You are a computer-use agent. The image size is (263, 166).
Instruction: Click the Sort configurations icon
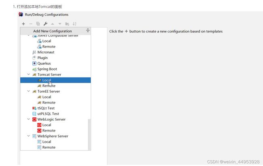pyautogui.click(x=74, y=24)
